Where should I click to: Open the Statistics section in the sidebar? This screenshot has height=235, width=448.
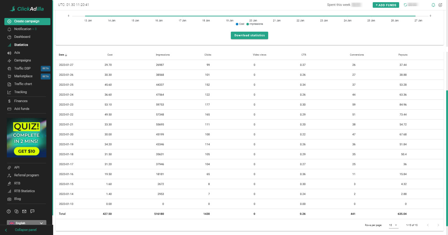[x=21, y=45]
